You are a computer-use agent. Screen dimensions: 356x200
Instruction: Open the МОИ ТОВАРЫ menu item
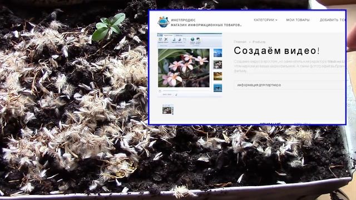[298, 20]
